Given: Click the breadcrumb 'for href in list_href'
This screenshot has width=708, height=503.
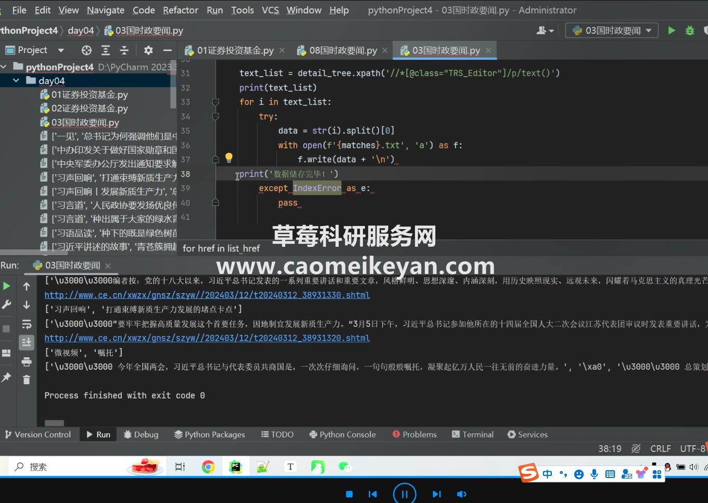Looking at the screenshot, I should pos(221,248).
